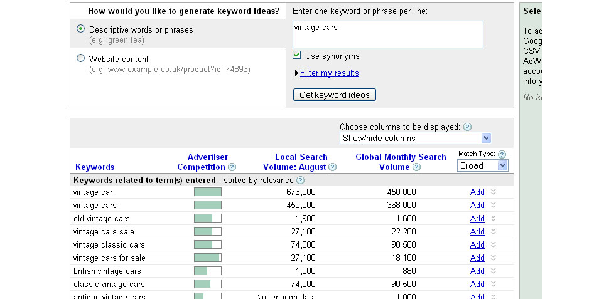Click help icon next to Advertiser Competition

(x=232, y=167)
